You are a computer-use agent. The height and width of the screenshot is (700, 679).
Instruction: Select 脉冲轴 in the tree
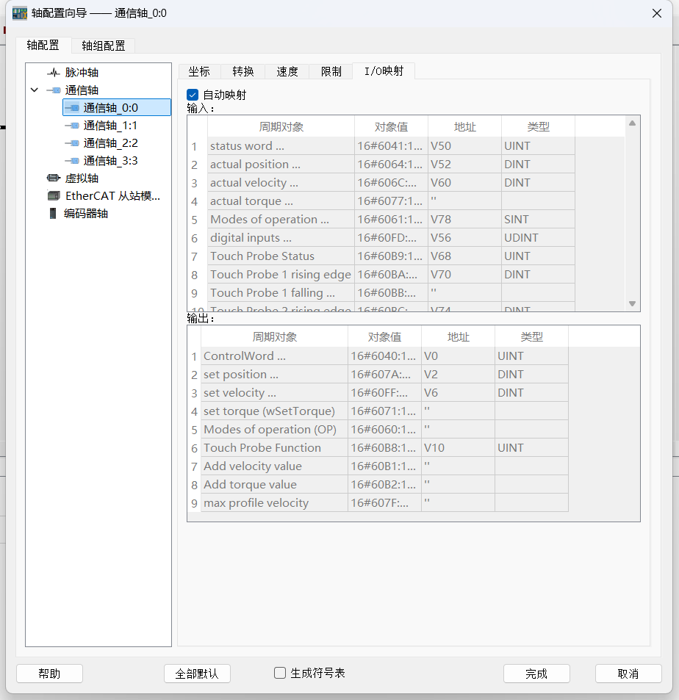82,72
